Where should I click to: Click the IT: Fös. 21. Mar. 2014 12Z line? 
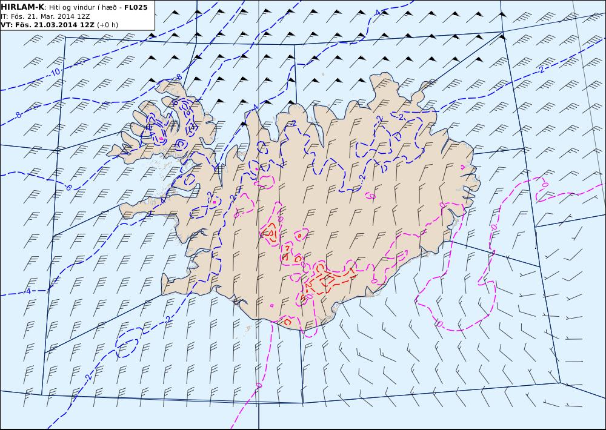(x=45, y=16)
